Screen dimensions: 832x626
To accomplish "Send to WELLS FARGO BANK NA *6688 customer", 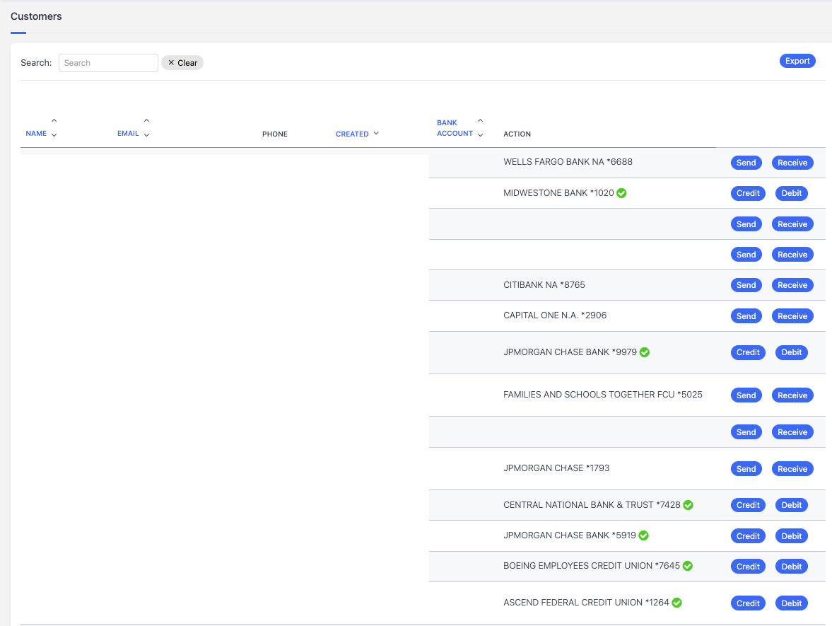I will point(746,163).
